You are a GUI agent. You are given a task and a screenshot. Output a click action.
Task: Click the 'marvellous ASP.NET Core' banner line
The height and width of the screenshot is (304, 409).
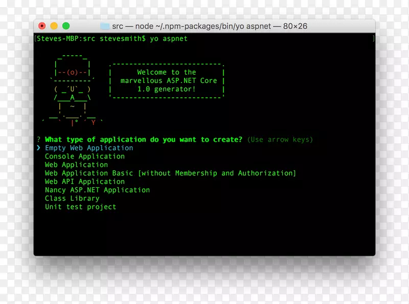pyautogui.click(x=169, y=81)
